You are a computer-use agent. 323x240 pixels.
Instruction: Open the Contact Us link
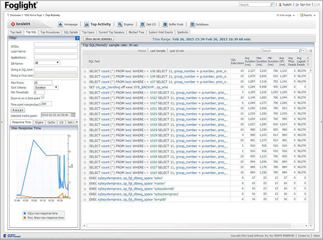pyautogui.click(x=304, y=236)
